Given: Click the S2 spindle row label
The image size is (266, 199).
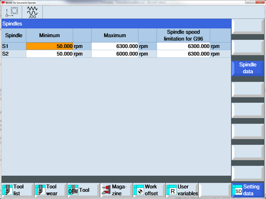Looking at the screenshot, I should click(14, 54).
